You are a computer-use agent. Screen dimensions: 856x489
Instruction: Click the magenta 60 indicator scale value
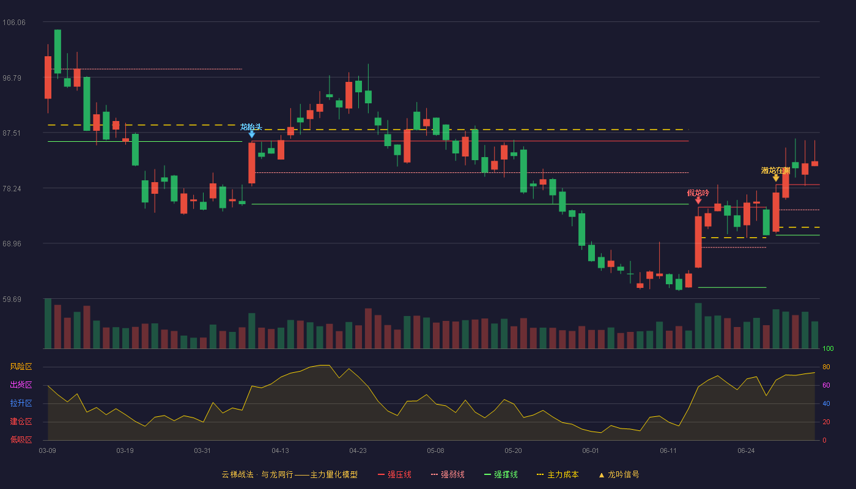(826, 386)
